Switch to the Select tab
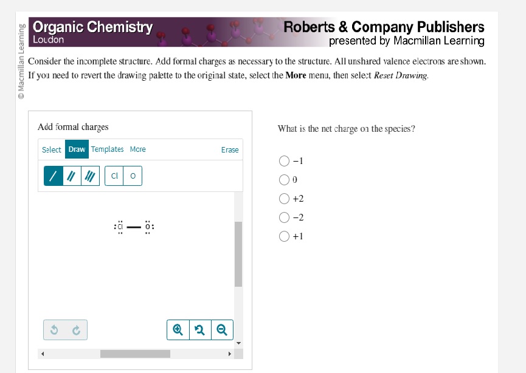 click(x=51, y=149)
